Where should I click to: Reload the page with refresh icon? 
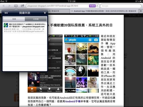pos(97,6)
